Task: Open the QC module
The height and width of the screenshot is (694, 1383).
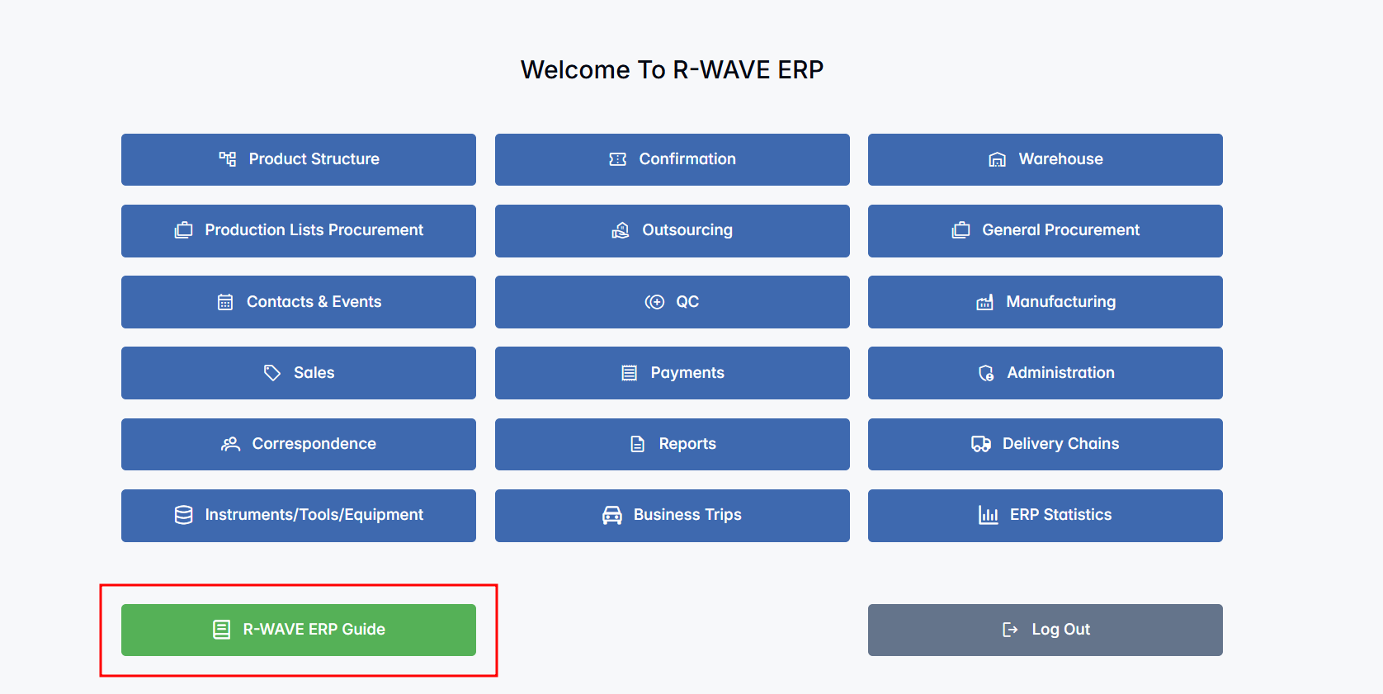Action: pyautogui.click(x=672, y=302)
